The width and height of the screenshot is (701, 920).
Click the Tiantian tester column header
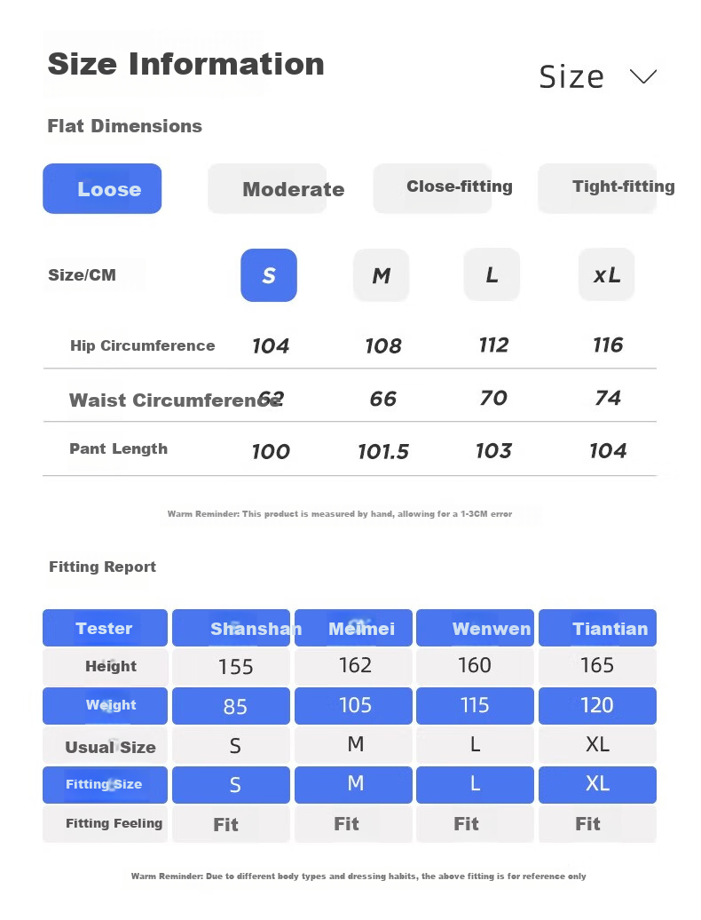[598, 628]
